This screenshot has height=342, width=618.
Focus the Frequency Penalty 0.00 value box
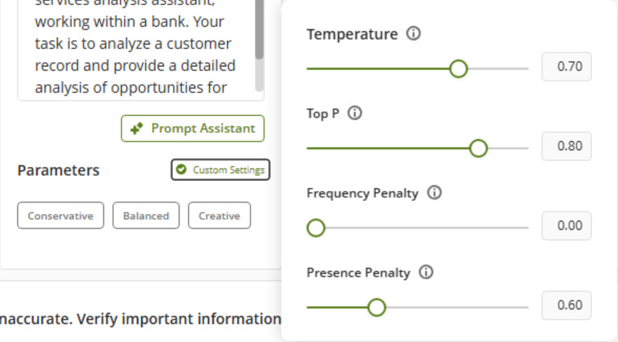point(566,226)
